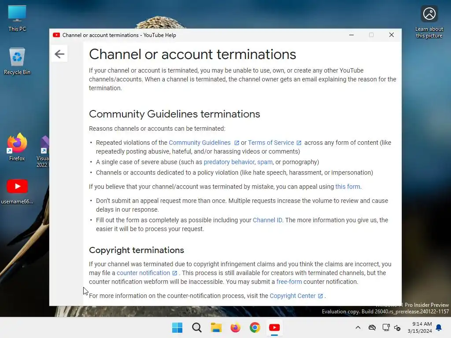Go back using the left arrow button
This screenshot has width=451, height=338.
[x=59, y=54]
